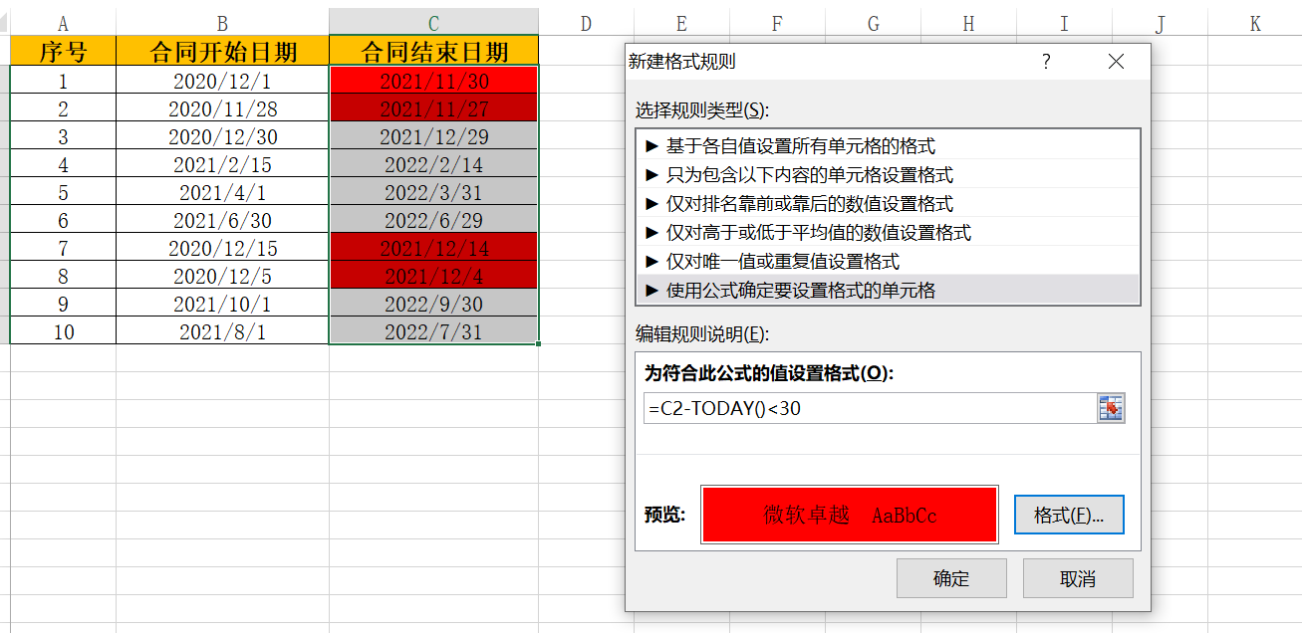Click serial number cell 8

pyautogui.click(x=63, y=276)
